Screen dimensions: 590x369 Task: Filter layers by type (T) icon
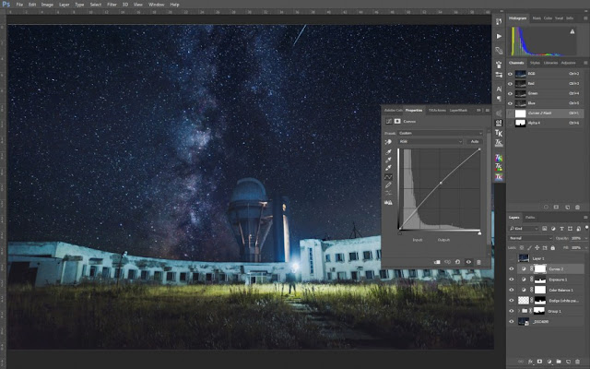[561, 229]
